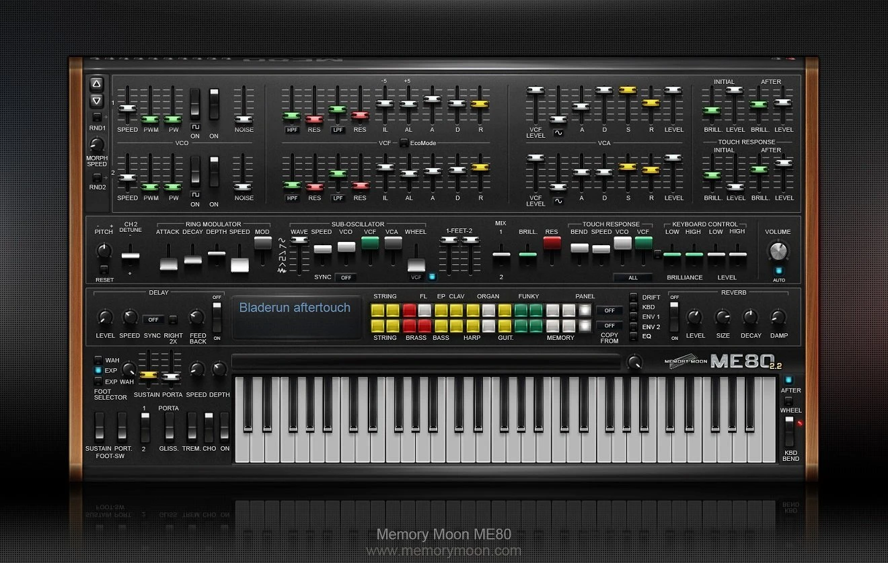
Task: Open the sub-oscillator SYNC OFF selector
Action: click(346, 277)
